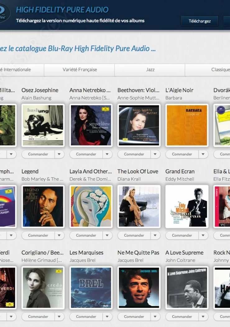
Task: Switch to Jazz tab
Action: point(150,70)
